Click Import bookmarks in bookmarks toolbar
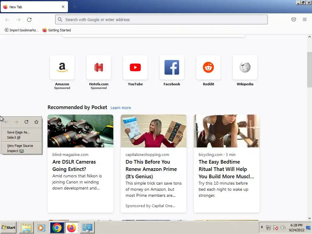Image resolution: width=312 pixels, height=234 pixels. 21,30
